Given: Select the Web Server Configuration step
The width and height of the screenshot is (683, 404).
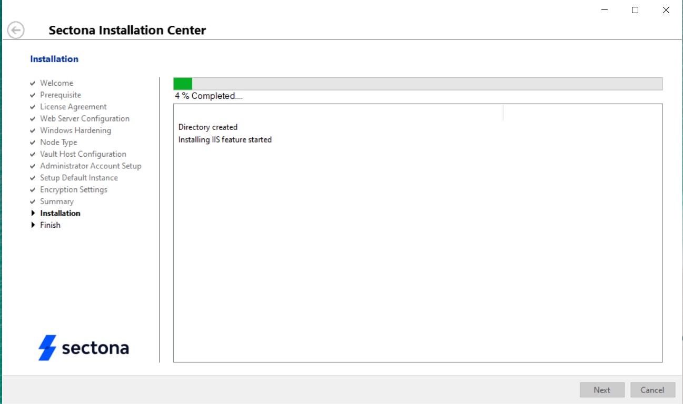Looking at the screenshot, I should (84, 118).
